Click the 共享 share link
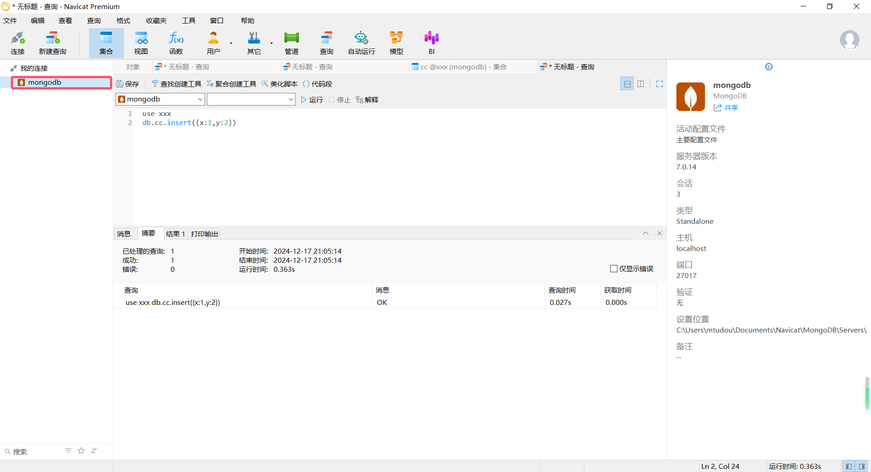Image resolution: width=871 pixels, height=472 pixels. [x=726, y=107]
